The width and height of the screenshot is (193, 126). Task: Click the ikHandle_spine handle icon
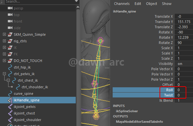(10, 100)
